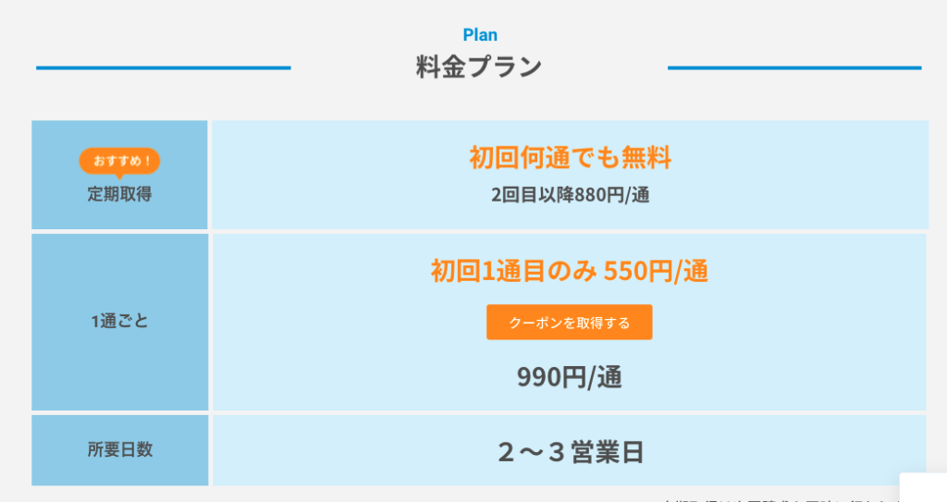Click the white widget box at bottom-right corner
The height and width of the screenshot is (502, 947).
(923, 488)
